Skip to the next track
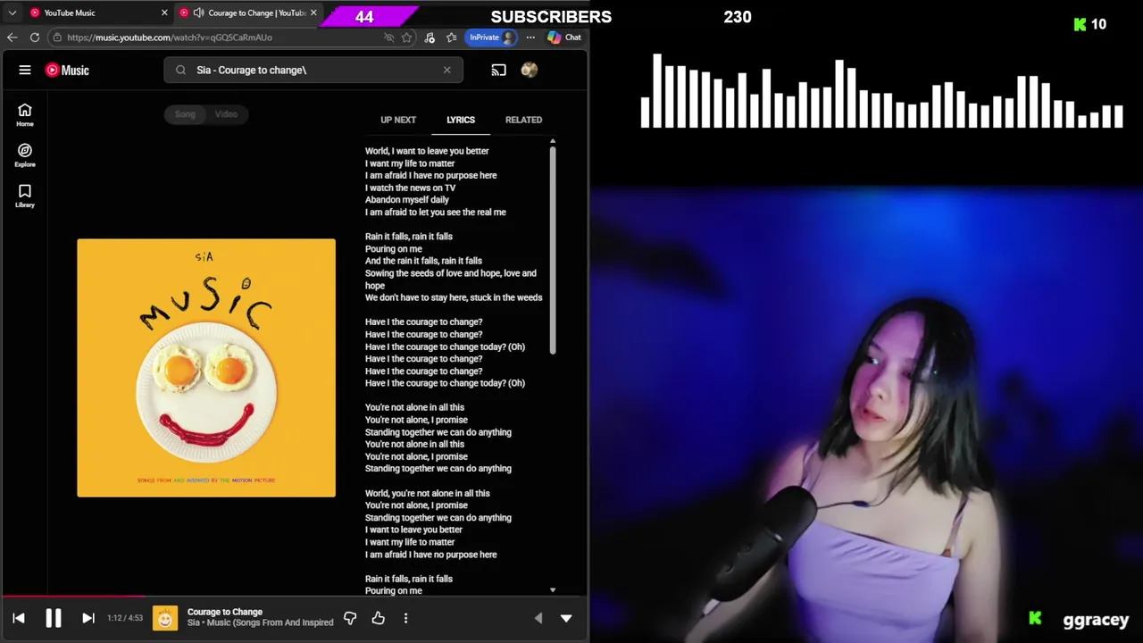Viewport: 1143px width, 643px height. (88, 618)
